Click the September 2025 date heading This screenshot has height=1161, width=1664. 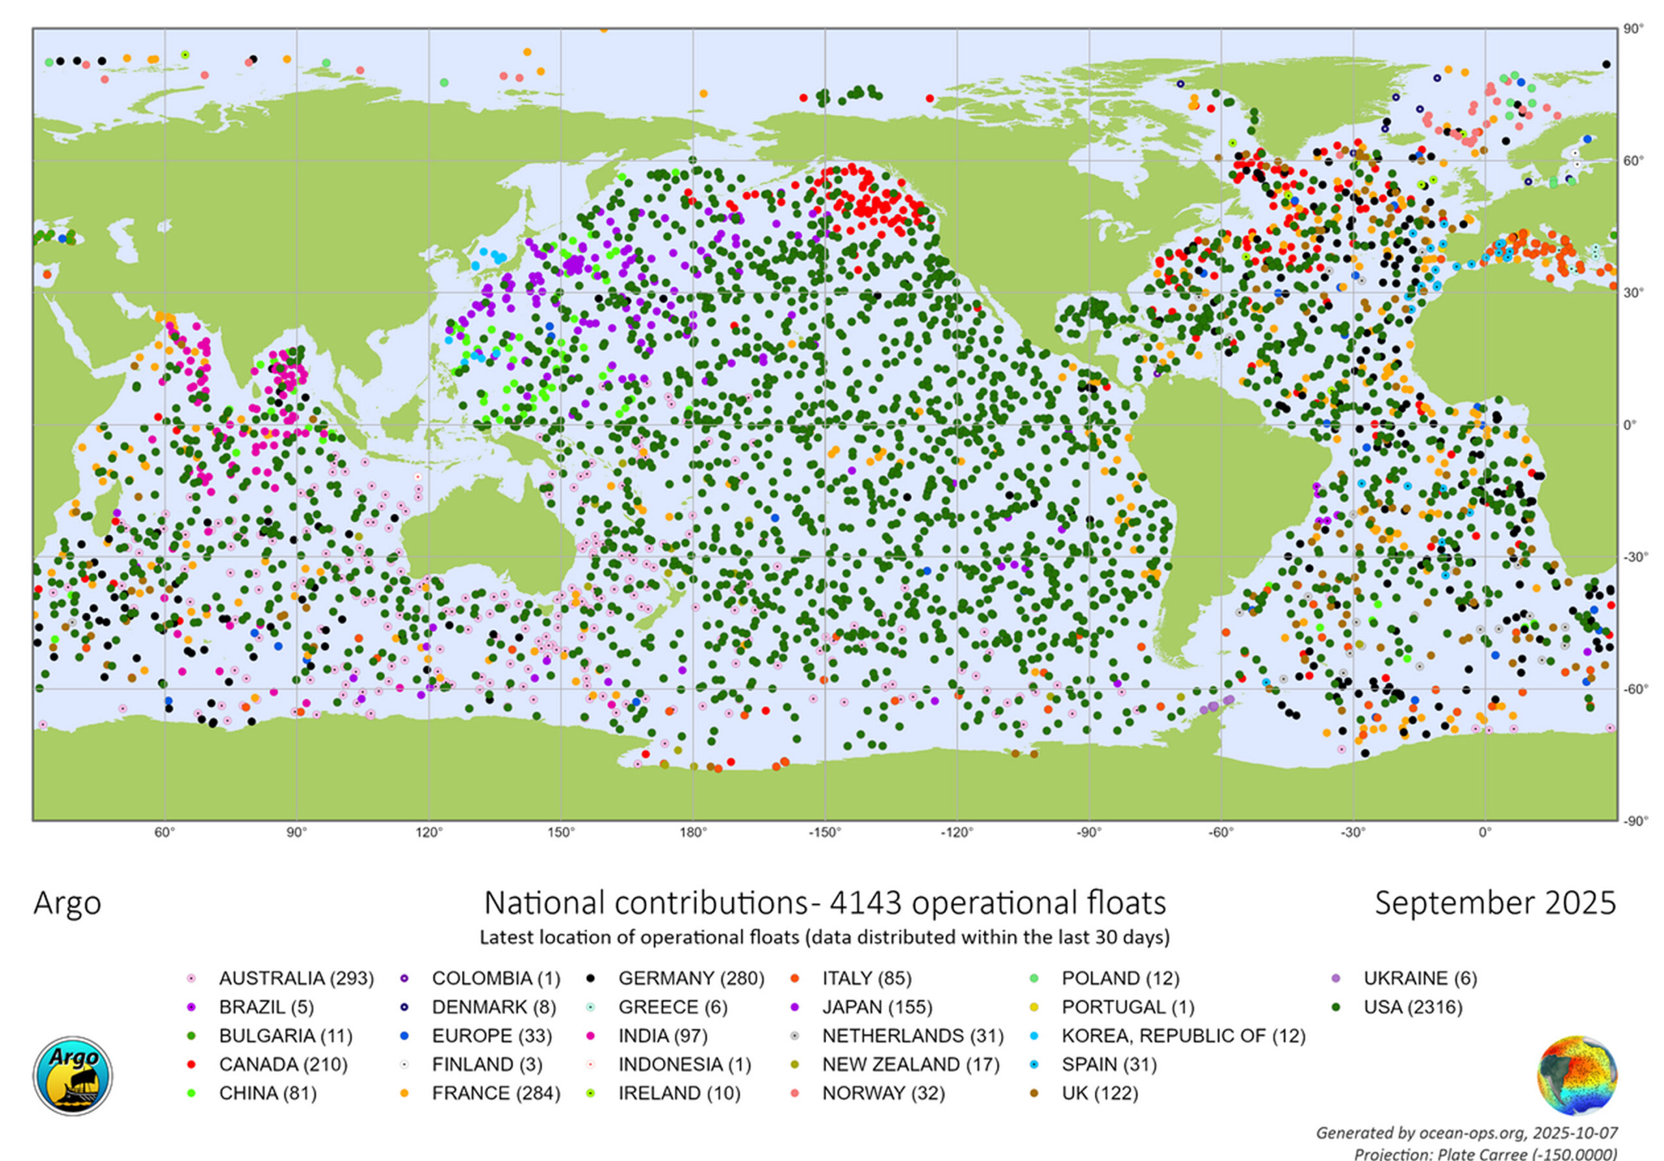(x=1494, y=903)
